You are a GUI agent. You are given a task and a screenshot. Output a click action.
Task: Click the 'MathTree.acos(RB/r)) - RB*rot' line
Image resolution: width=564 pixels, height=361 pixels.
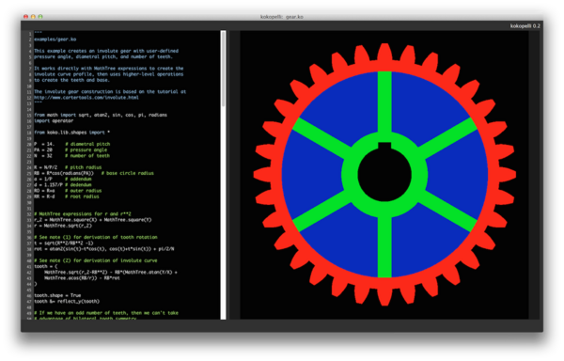tap(82, 278)
